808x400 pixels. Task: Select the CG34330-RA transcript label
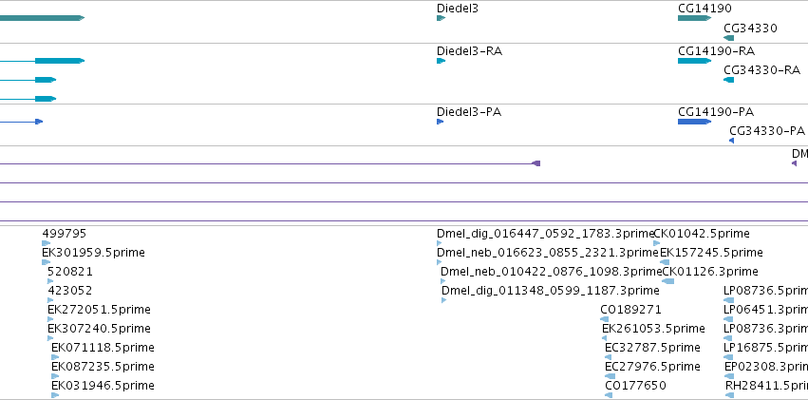pos(761,70)
